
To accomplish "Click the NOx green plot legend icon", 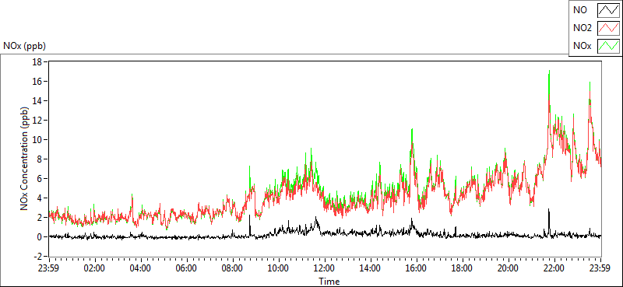I will coord(608,46).
